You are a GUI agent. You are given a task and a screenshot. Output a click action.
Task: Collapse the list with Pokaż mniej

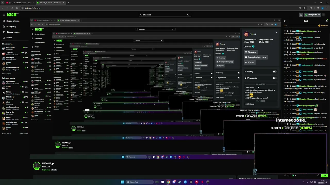(23, 133)
